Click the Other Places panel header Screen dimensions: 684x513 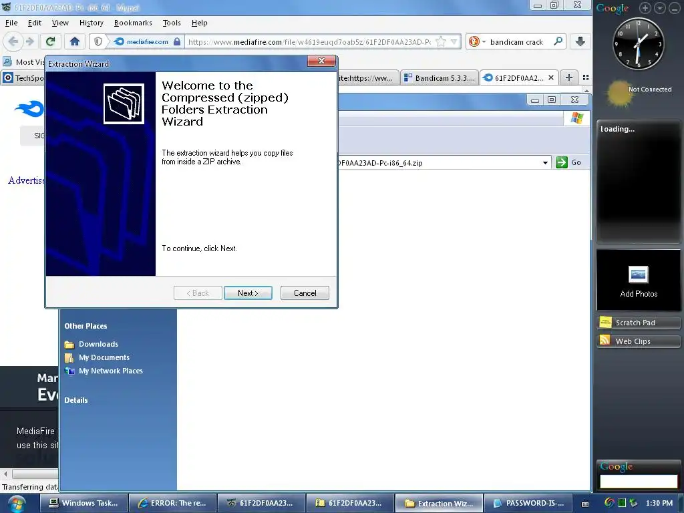[85, 326]
